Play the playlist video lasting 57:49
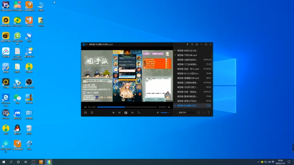Viewport: 294px width, 165px height. tap(193, 74)
